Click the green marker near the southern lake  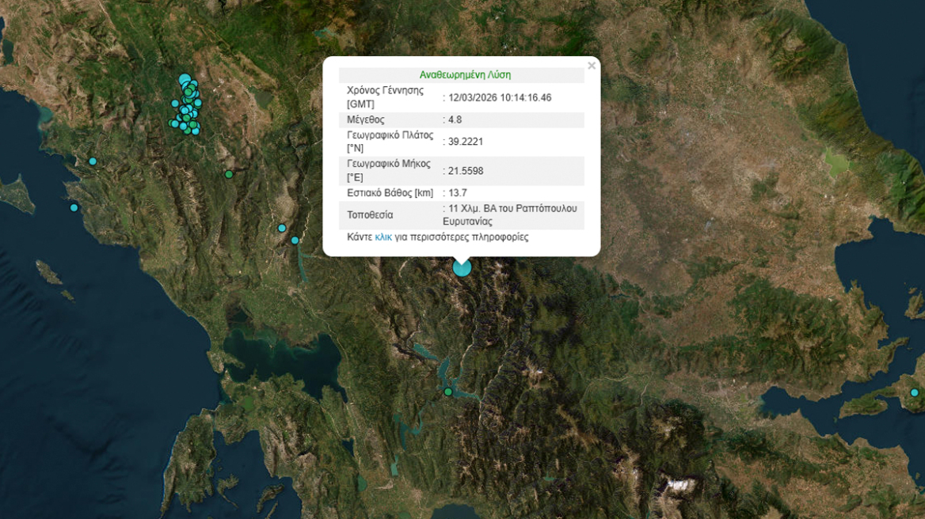[x=448, y=392]
